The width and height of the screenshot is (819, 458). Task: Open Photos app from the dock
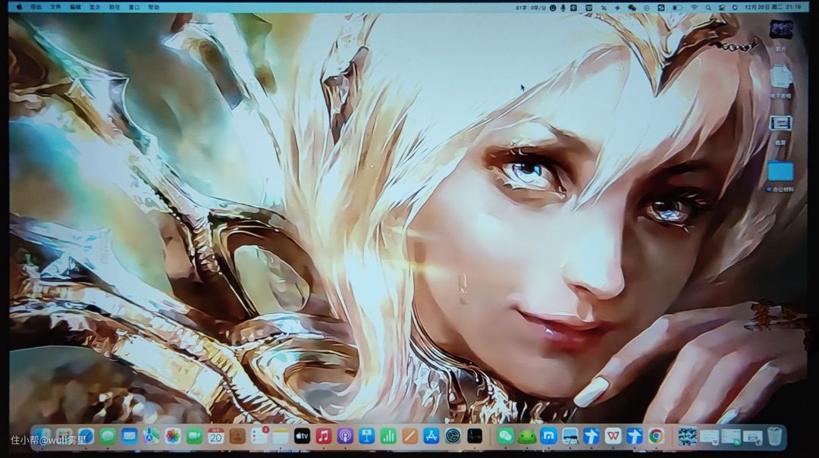(x=173, y=436)
